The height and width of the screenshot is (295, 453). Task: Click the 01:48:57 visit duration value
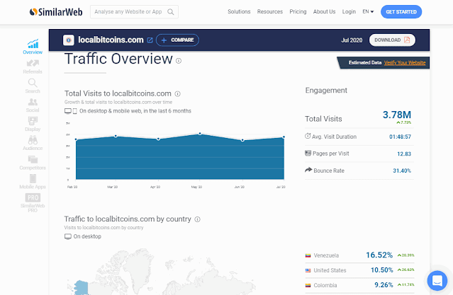(x=400, y=137)
